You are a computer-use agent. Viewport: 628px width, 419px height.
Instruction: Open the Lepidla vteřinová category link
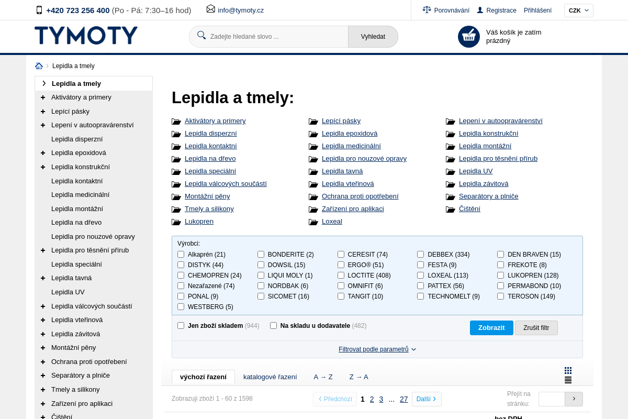[x=347, y=184]
